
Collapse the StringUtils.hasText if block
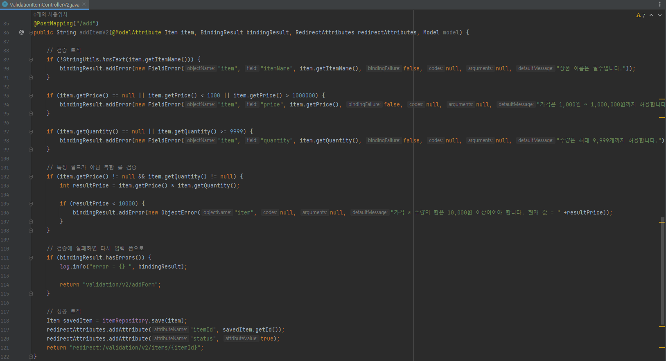tap(31, 59)
